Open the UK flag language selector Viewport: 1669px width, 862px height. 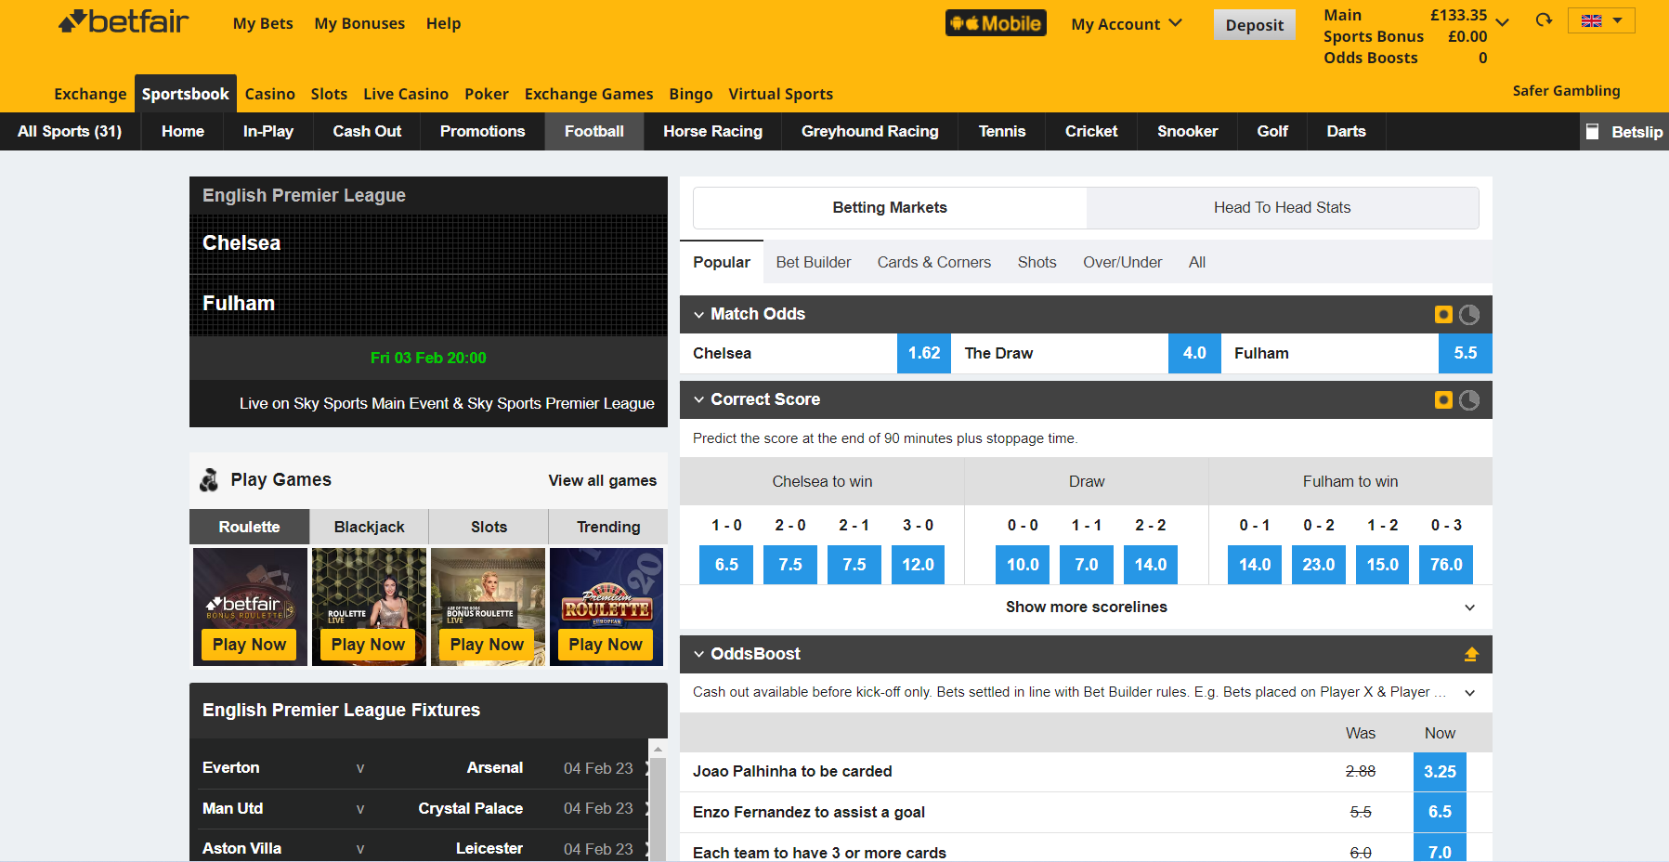pos(1601,20)
